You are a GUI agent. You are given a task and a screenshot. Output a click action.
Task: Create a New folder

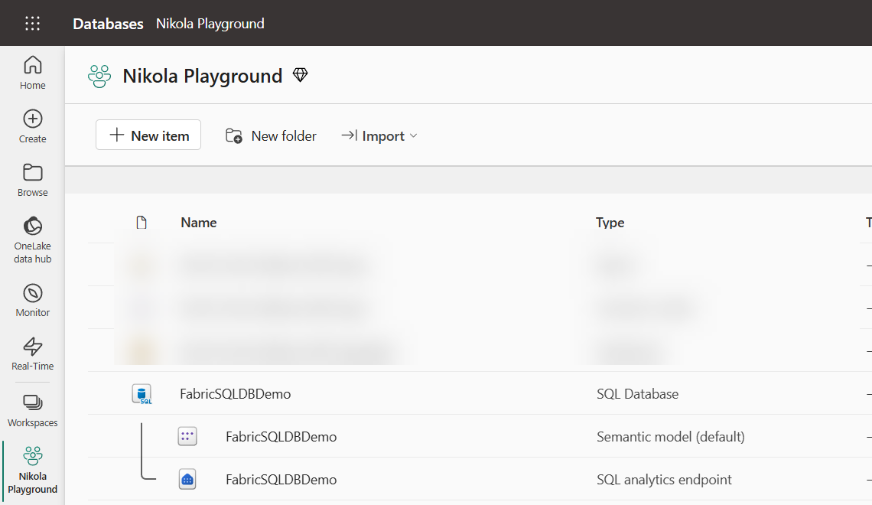click(x=271, y=135)
